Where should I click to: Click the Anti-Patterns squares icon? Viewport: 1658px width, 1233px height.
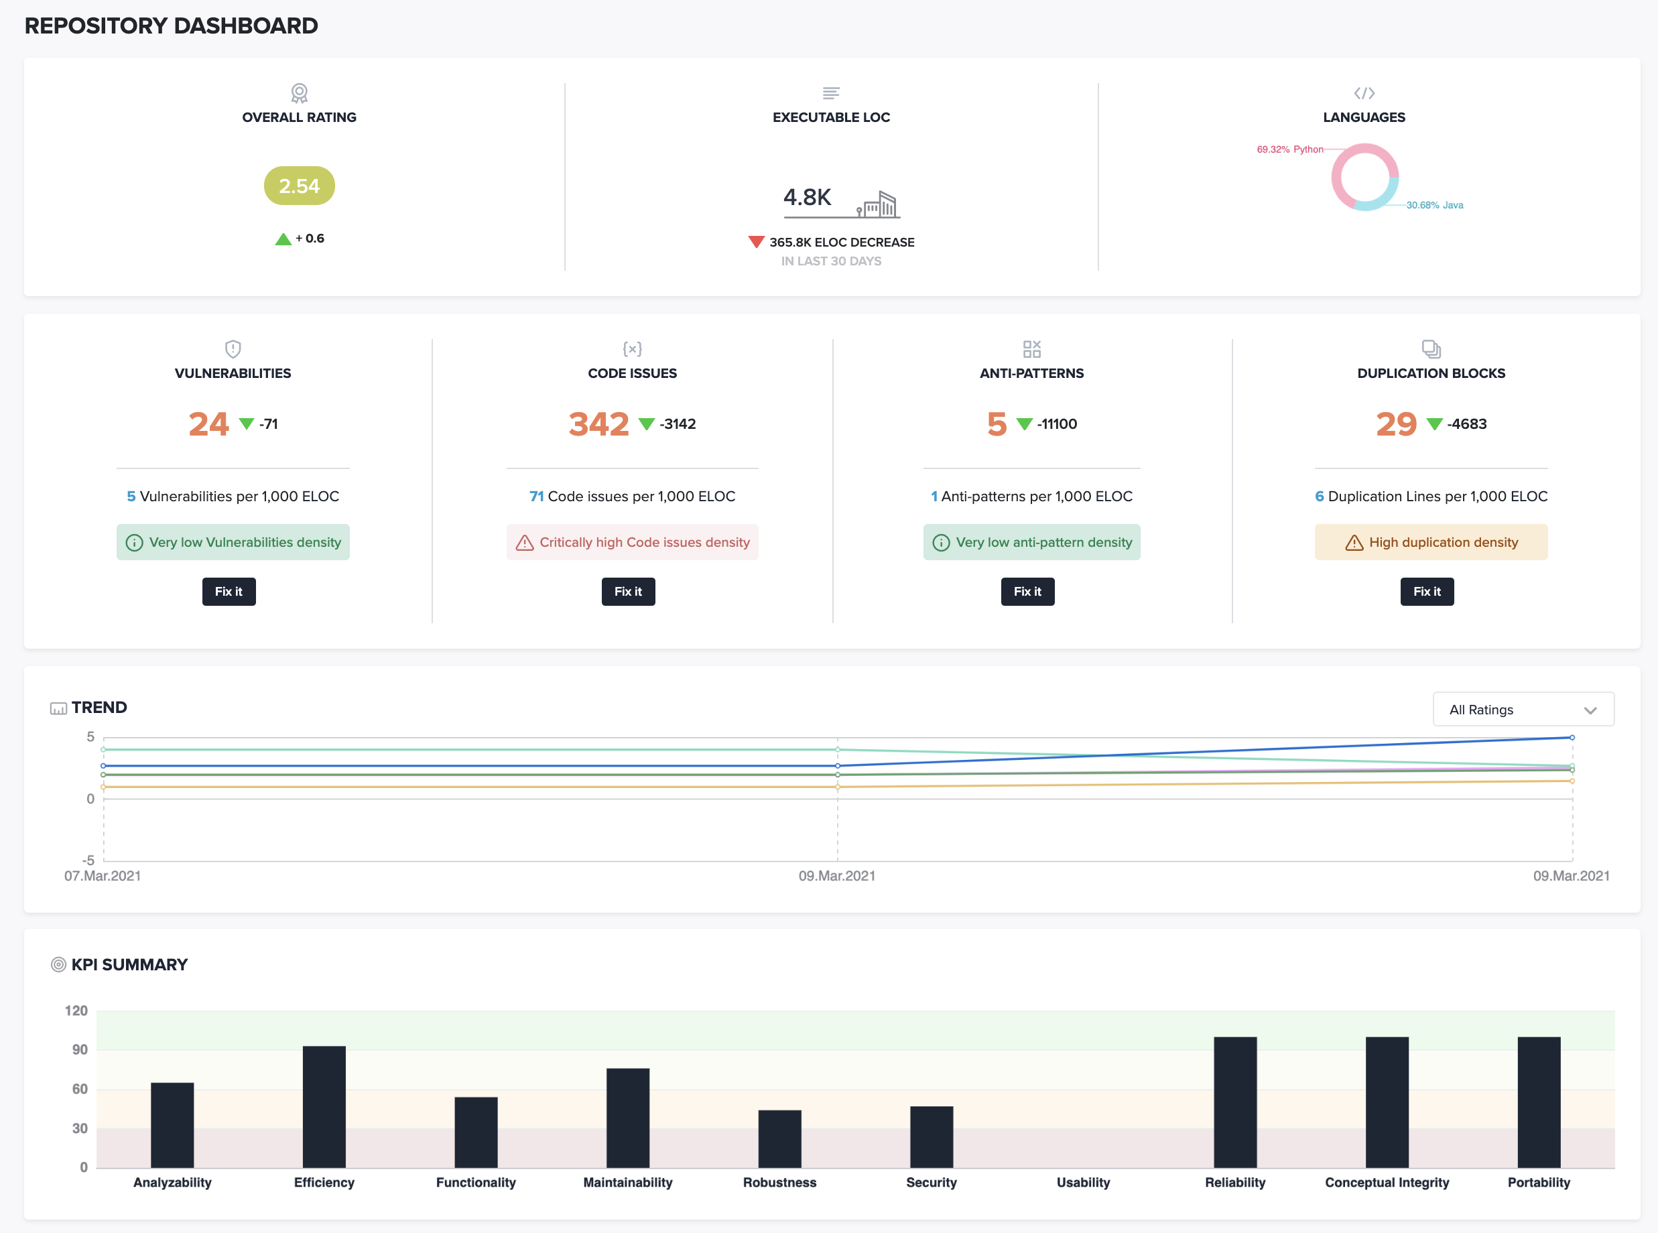[x=1031, y=348]
